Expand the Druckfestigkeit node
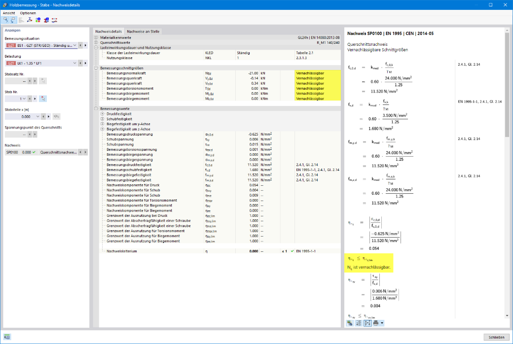This screenshot has width=513, height=344. coord(103,114)
